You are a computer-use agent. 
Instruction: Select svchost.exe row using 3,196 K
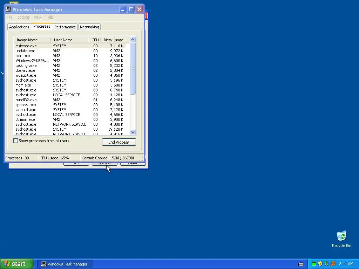click(70, 80)
